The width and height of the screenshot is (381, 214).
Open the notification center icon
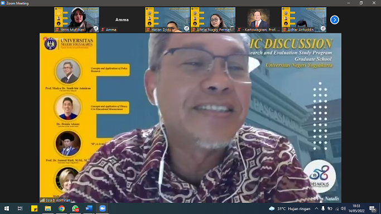(373, 208)
